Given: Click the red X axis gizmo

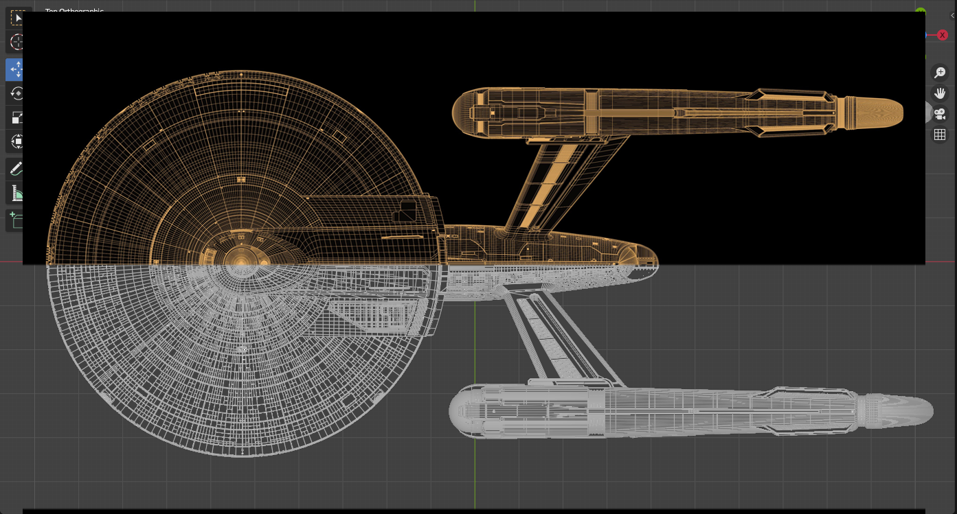Looking at the screenshot, I should pyautogui.click(x=943, y=35).
